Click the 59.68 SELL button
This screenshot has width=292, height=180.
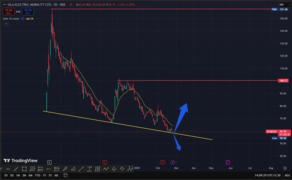tap(9, 12)
